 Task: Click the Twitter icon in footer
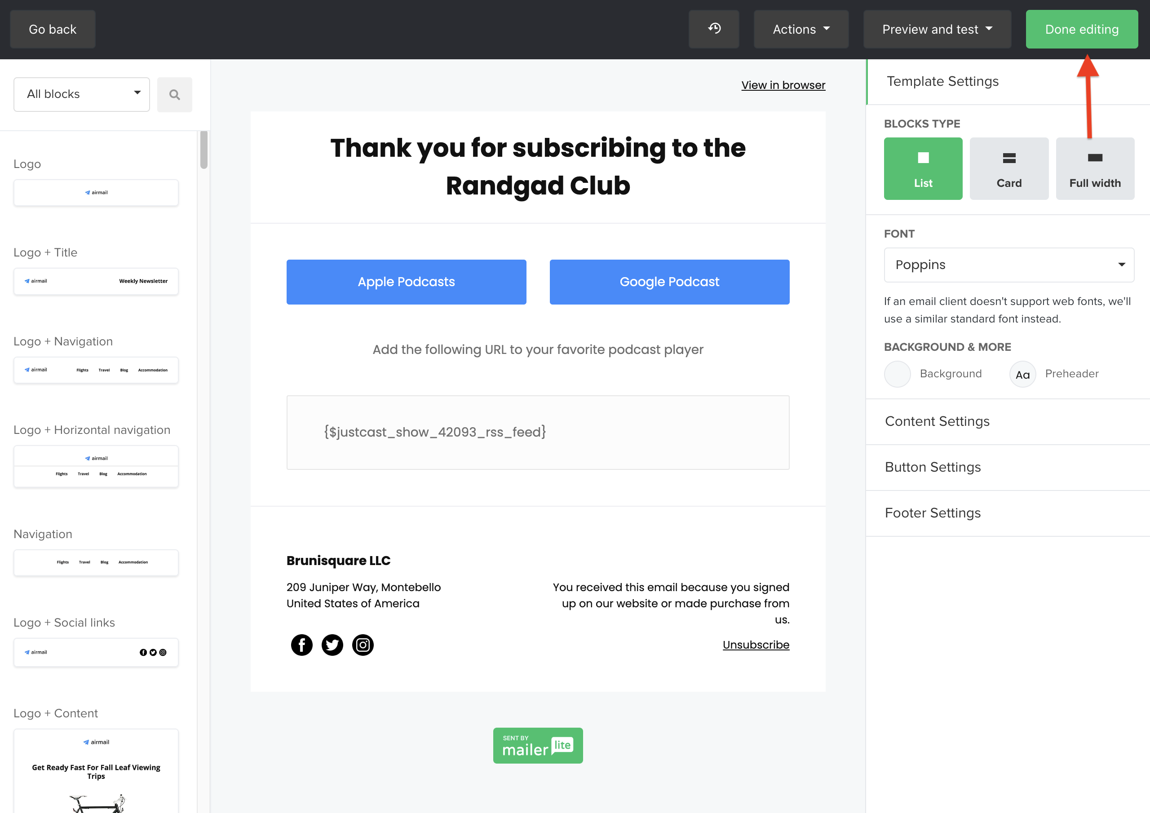coord(332,645)
